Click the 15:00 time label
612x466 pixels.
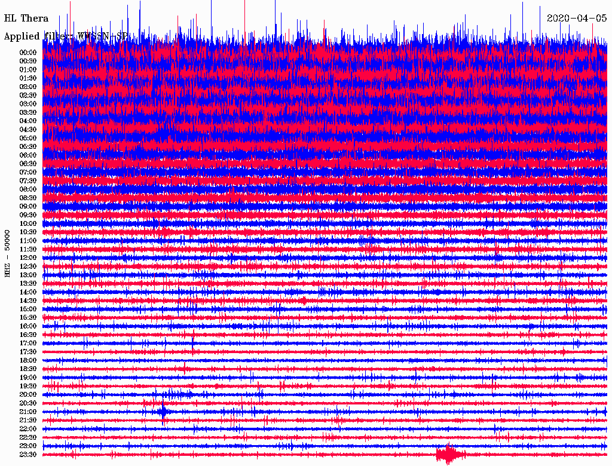28,309
